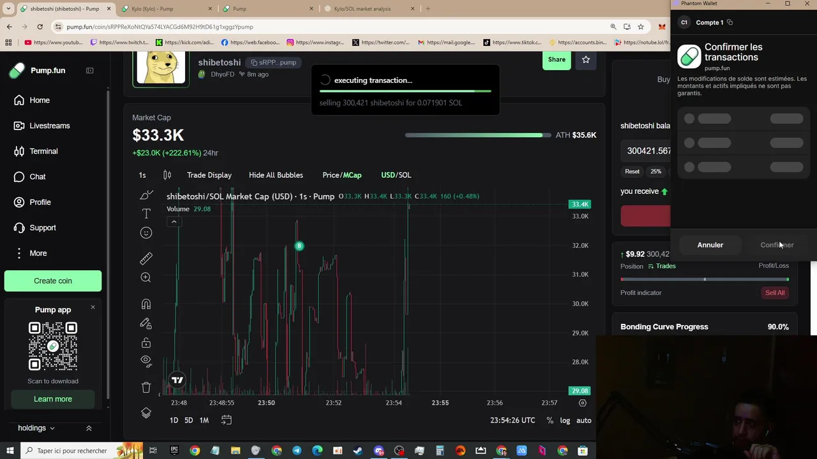The height and width of the screenshot is (459, 817).
Task: Select the 1M time range
Action: (x=204, y=420)
